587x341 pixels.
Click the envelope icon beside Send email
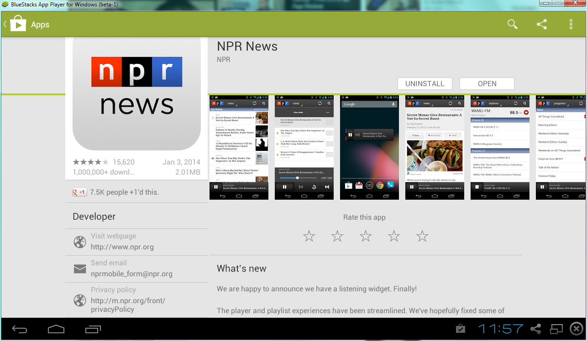pos(80,269)
